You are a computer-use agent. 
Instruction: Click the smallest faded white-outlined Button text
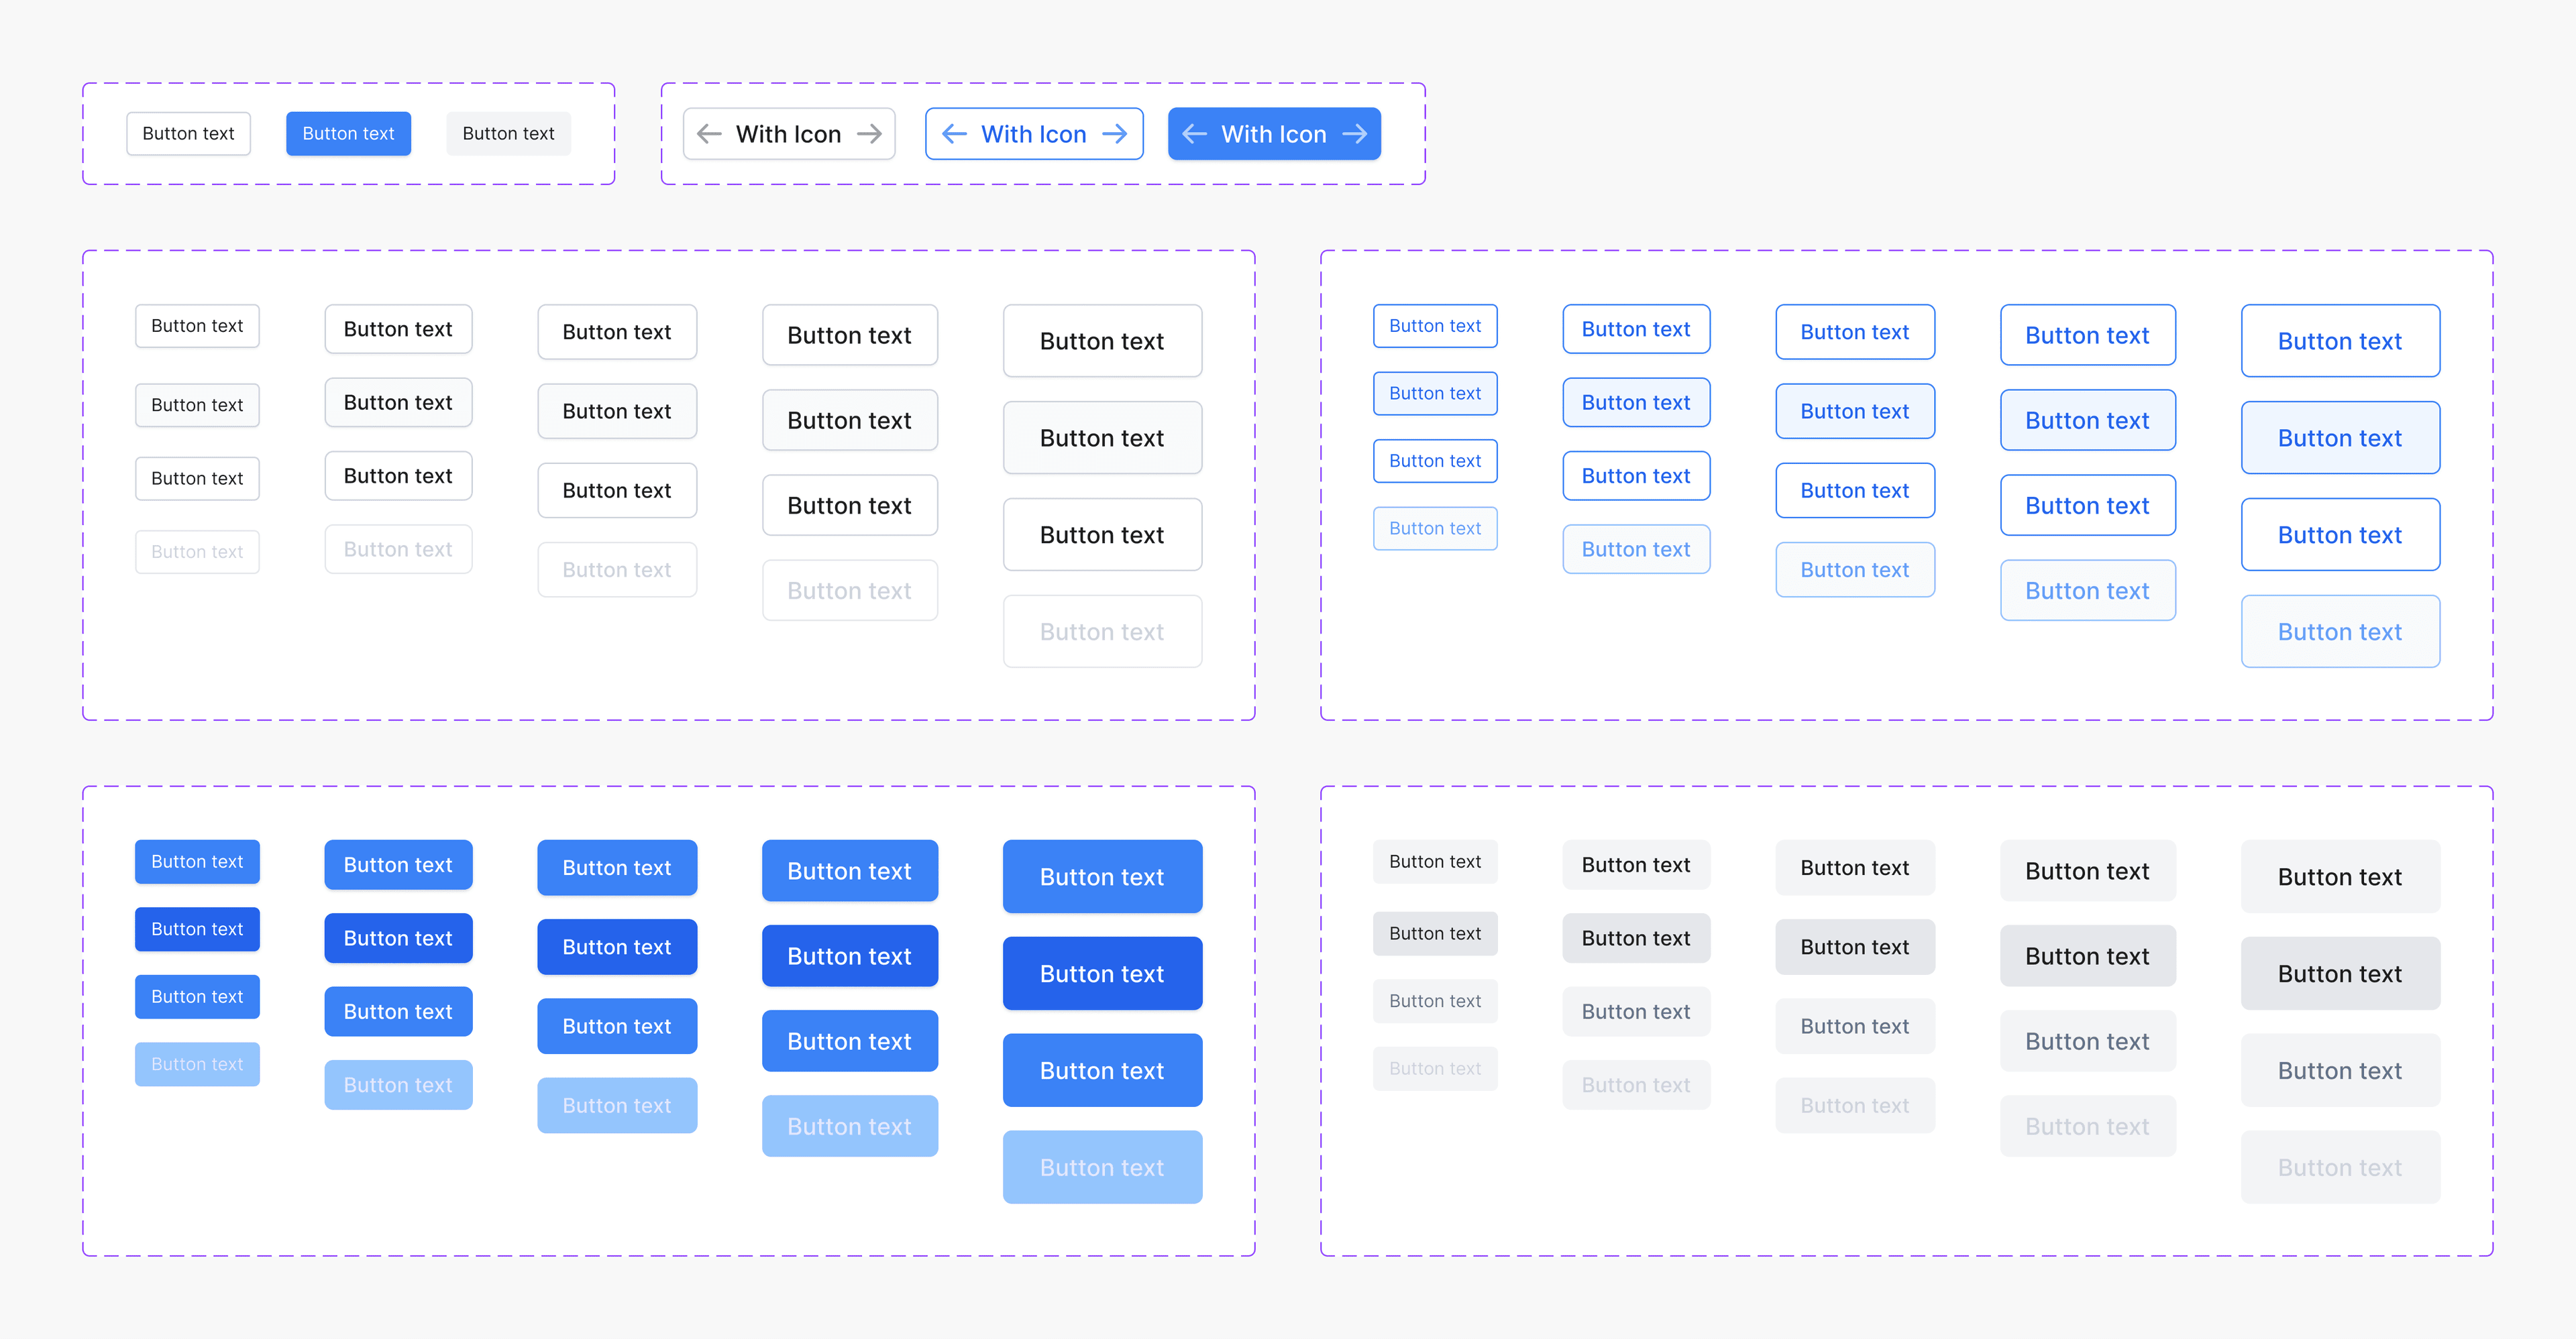(197, 552)
